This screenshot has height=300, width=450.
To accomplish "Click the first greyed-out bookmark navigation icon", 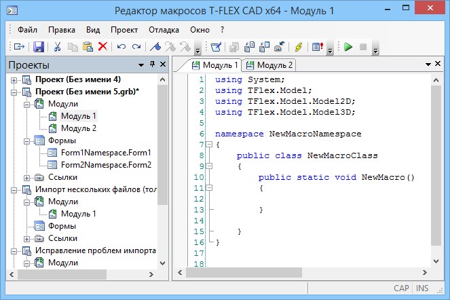I will click(x=170, y=47).
